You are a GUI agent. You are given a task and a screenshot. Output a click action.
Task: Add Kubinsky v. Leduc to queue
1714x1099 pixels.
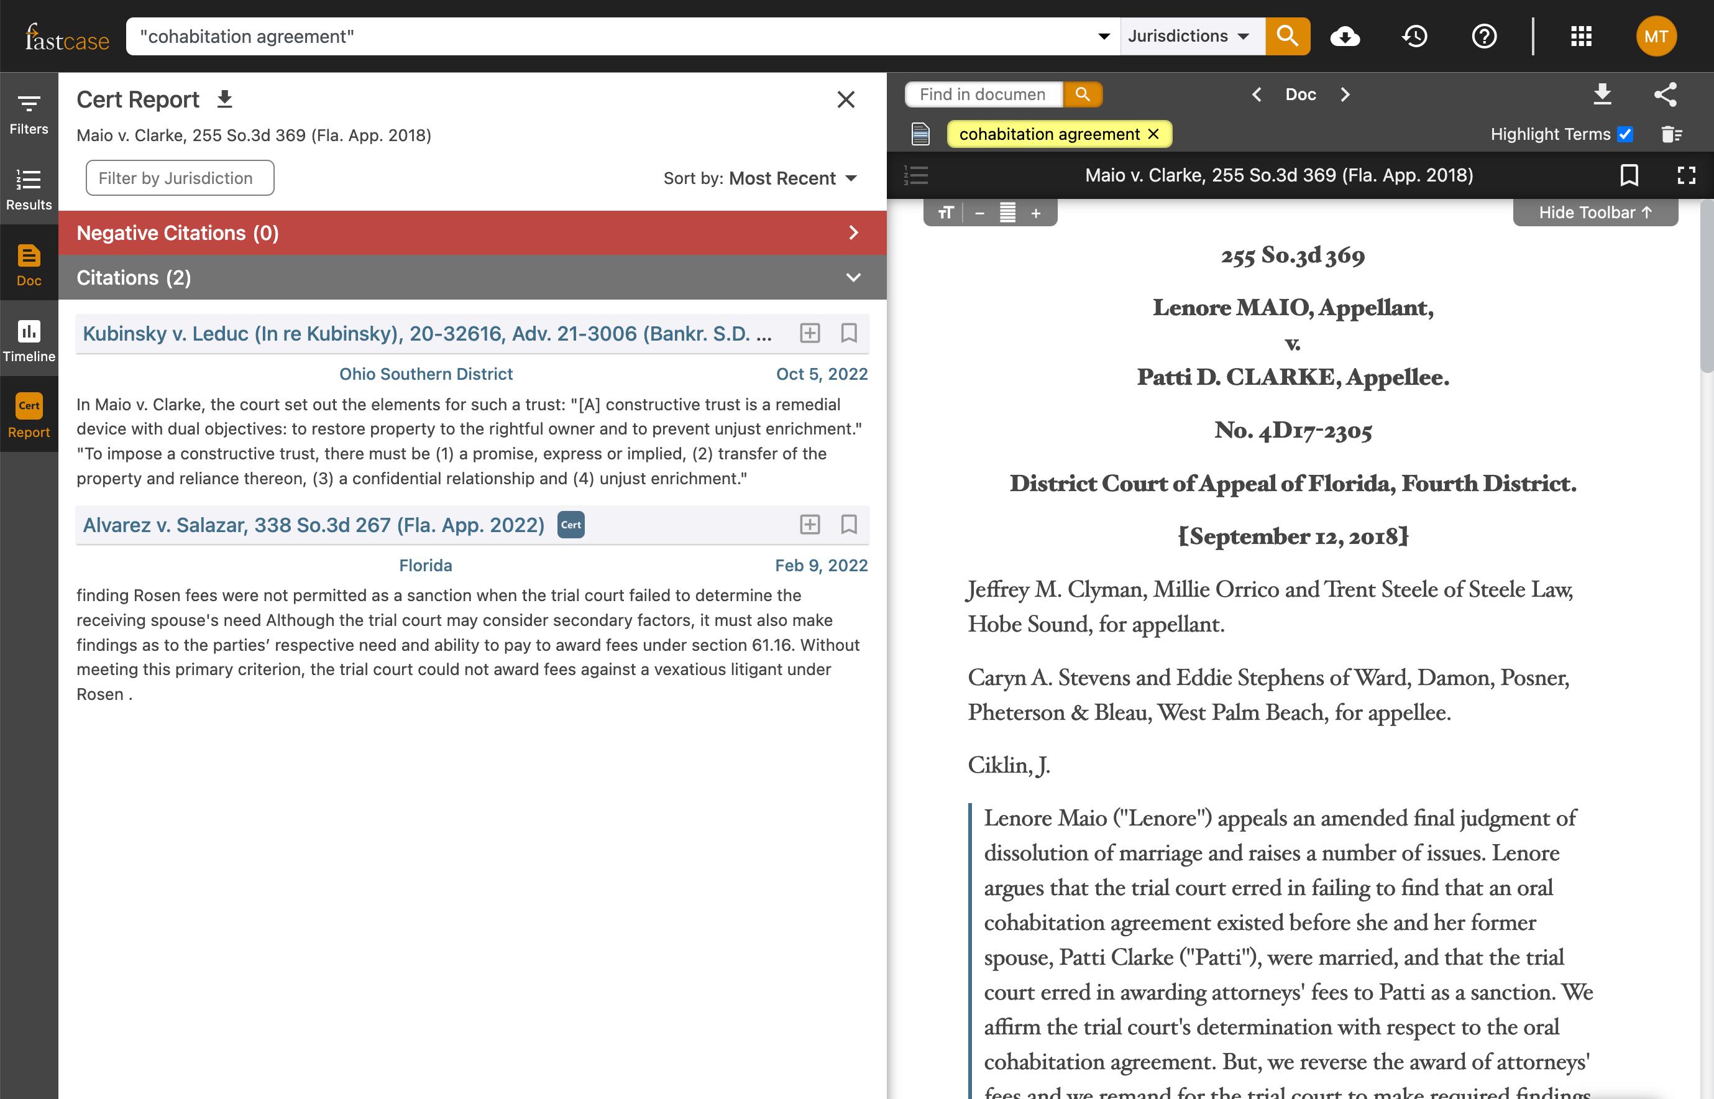[810, 333]
